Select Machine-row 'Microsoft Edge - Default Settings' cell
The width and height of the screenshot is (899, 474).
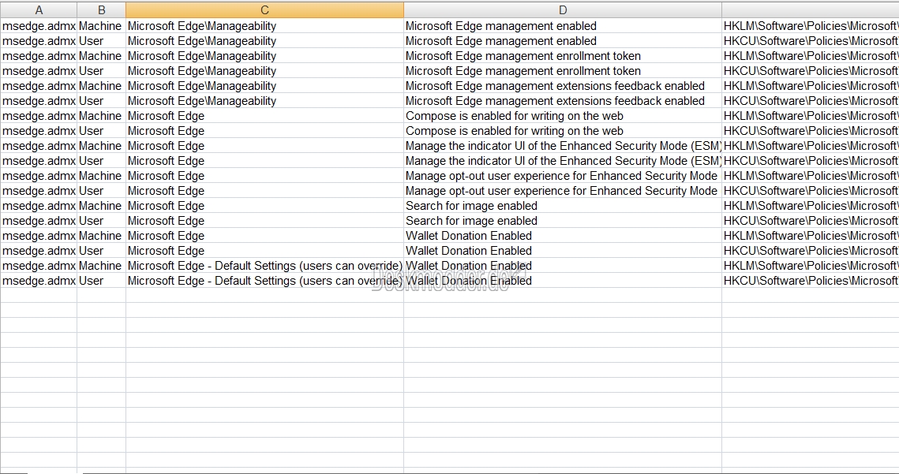coord(264,265)
